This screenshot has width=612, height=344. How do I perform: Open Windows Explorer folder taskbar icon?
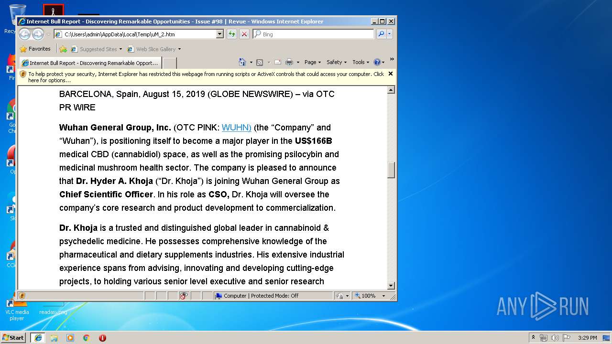point(54,337)
